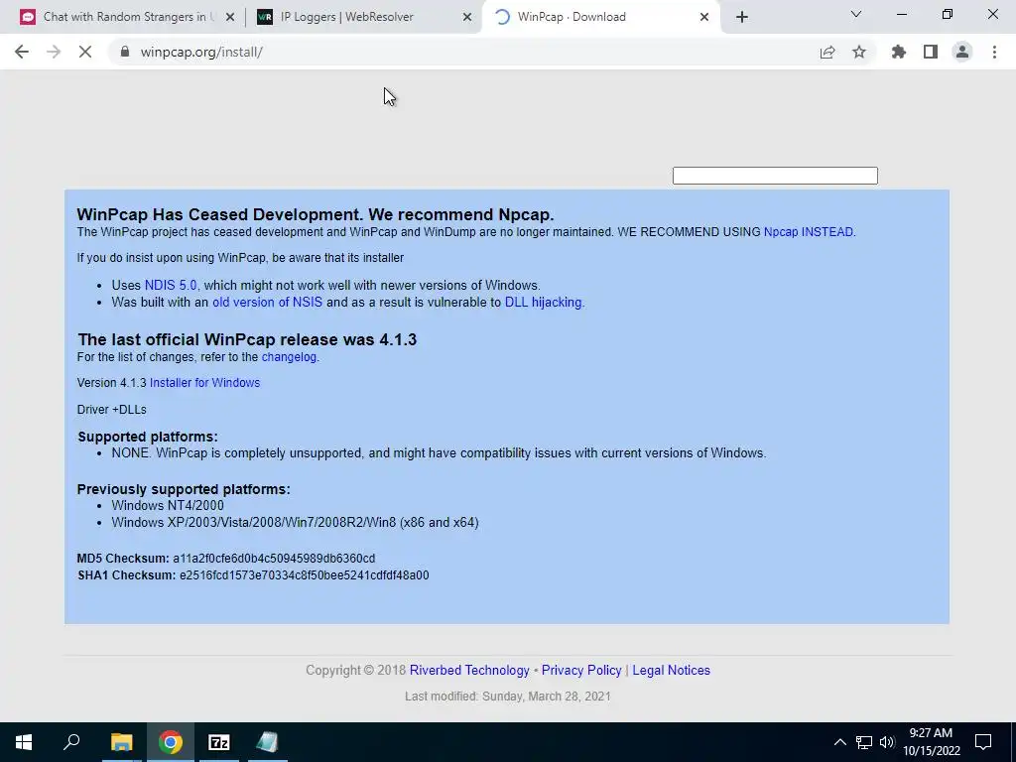Visit Riverbed Technology link
The height and width of the screenshot is (762, 1016).
(x=469, y=671)
